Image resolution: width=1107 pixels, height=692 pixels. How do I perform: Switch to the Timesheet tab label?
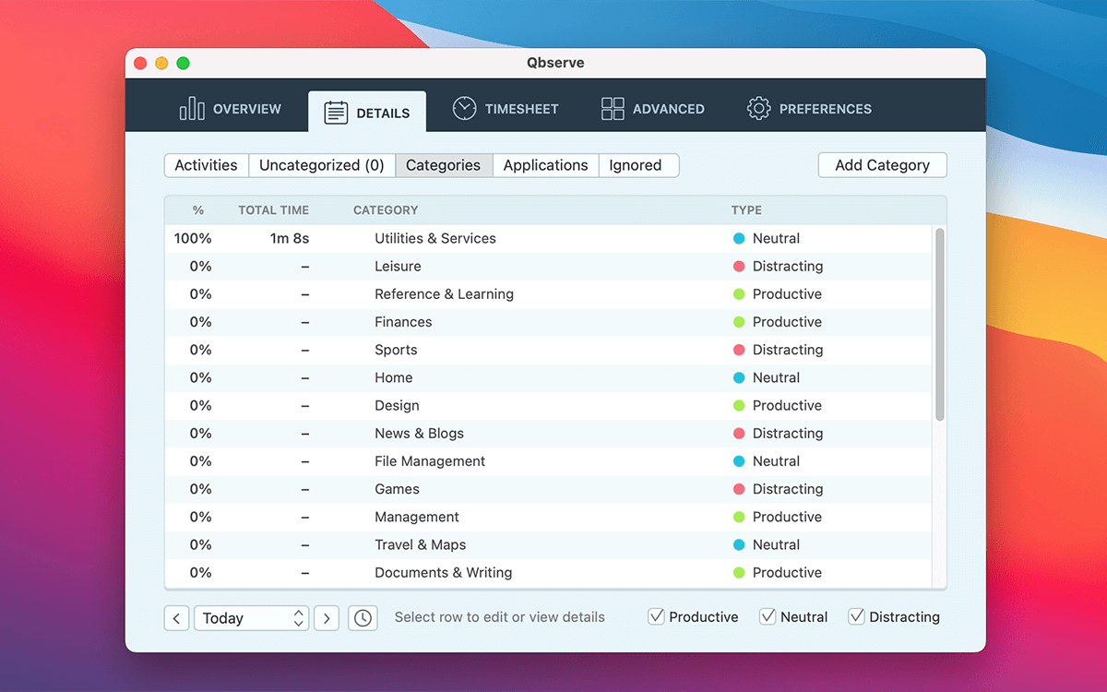(522, 109)
